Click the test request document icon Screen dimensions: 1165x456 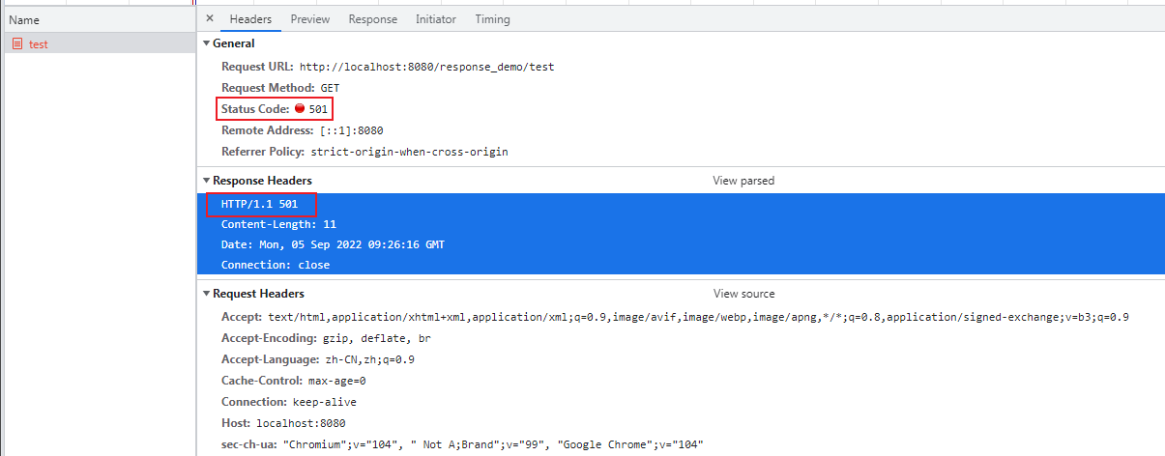pos(17,44)
